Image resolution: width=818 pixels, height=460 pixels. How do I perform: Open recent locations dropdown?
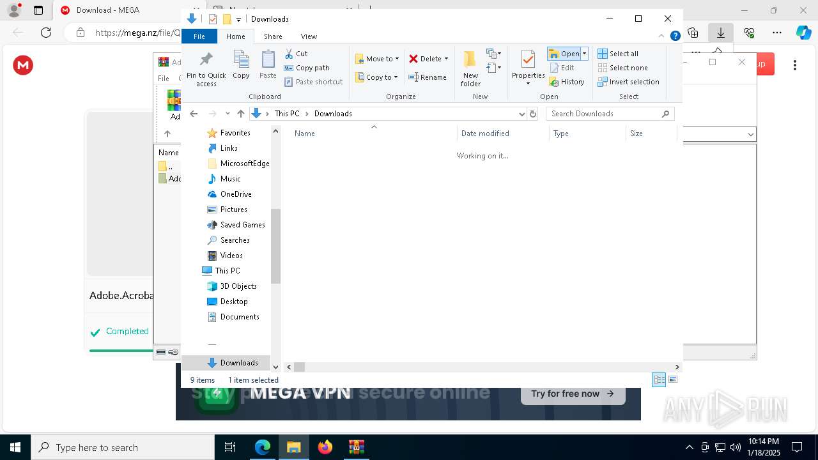pyautogui.click(x=228, y=114)
